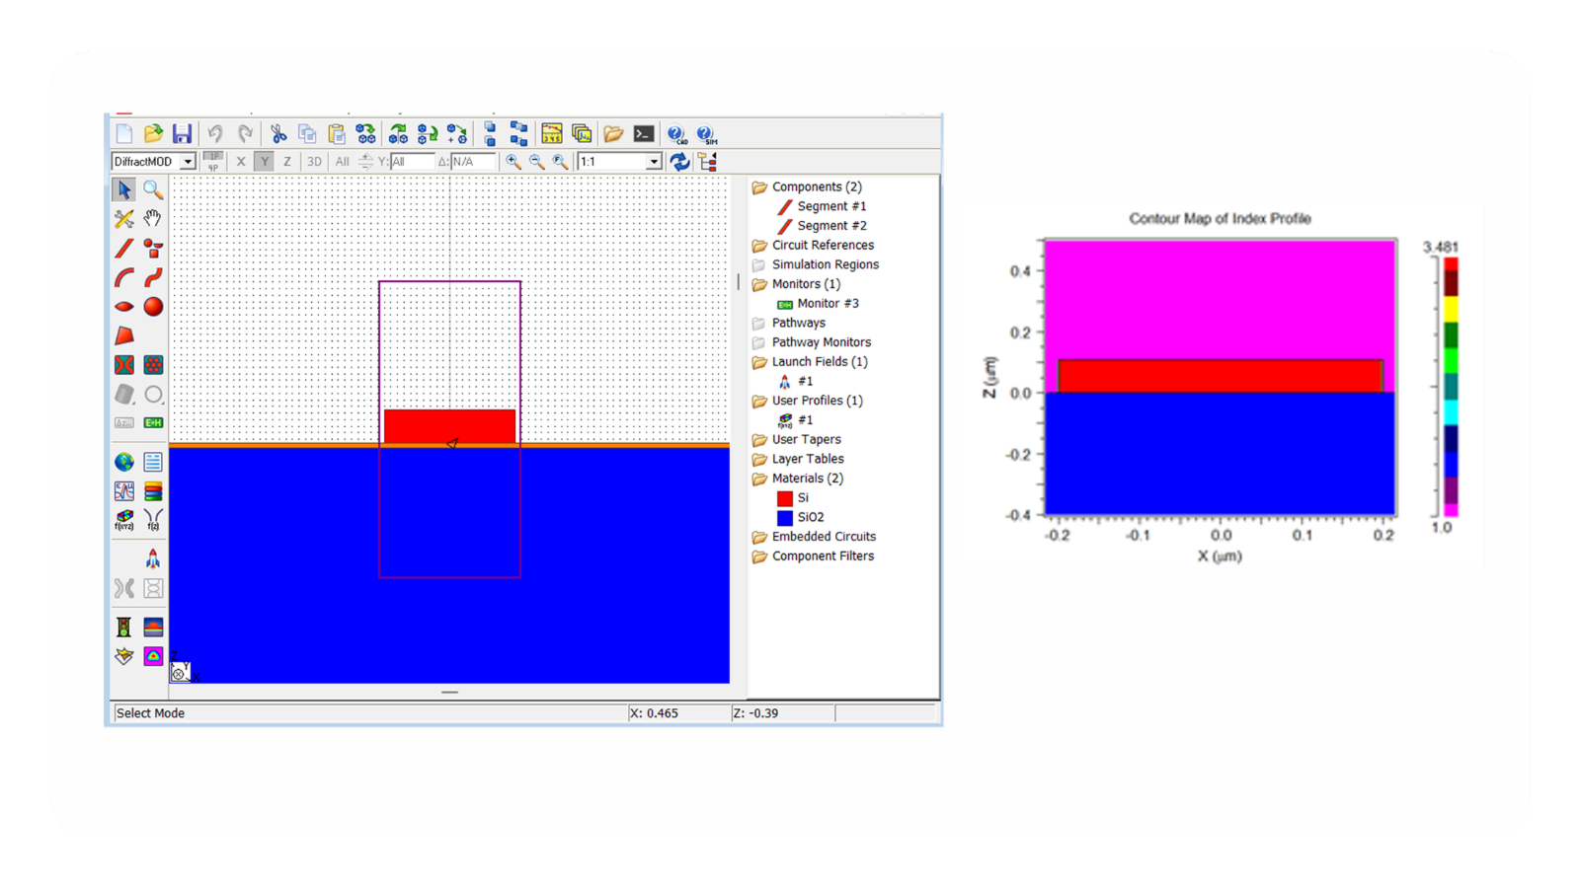Click the delta N/A input field
This screenshot has width=1580, height=888.
click(x=472, y=162)
